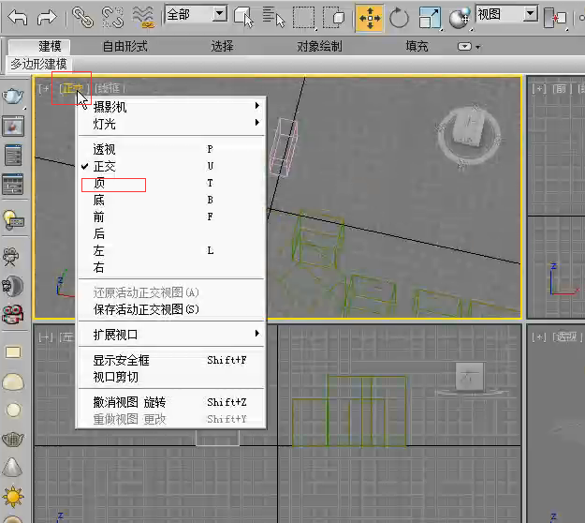Screen dimensions: 585x523
Task: Activate the Select and Rotate tool
Action: coord(399,18)
